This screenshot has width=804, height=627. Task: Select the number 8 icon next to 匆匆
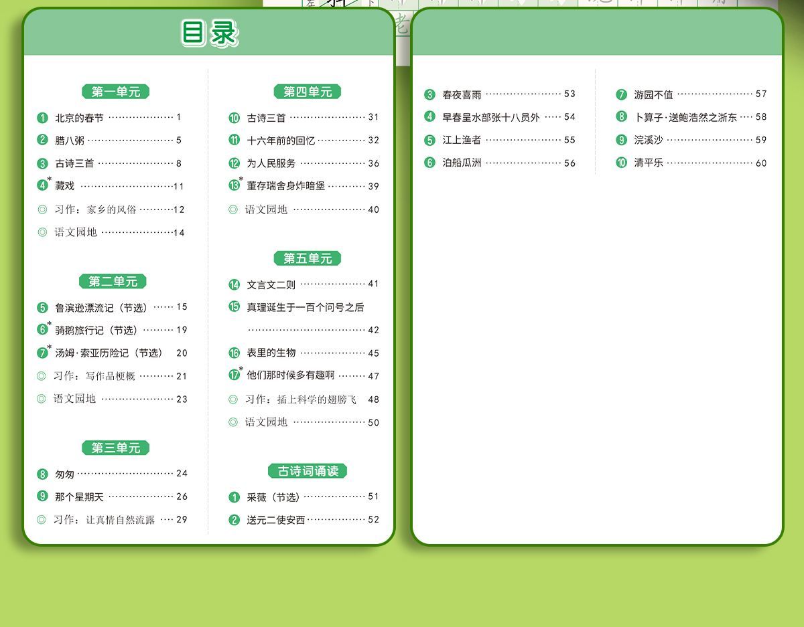click(x=42, y=474)
